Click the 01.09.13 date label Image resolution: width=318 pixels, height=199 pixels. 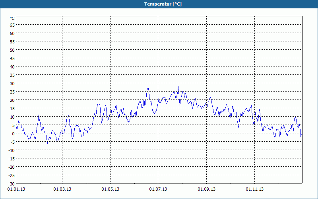pos(206,189)
